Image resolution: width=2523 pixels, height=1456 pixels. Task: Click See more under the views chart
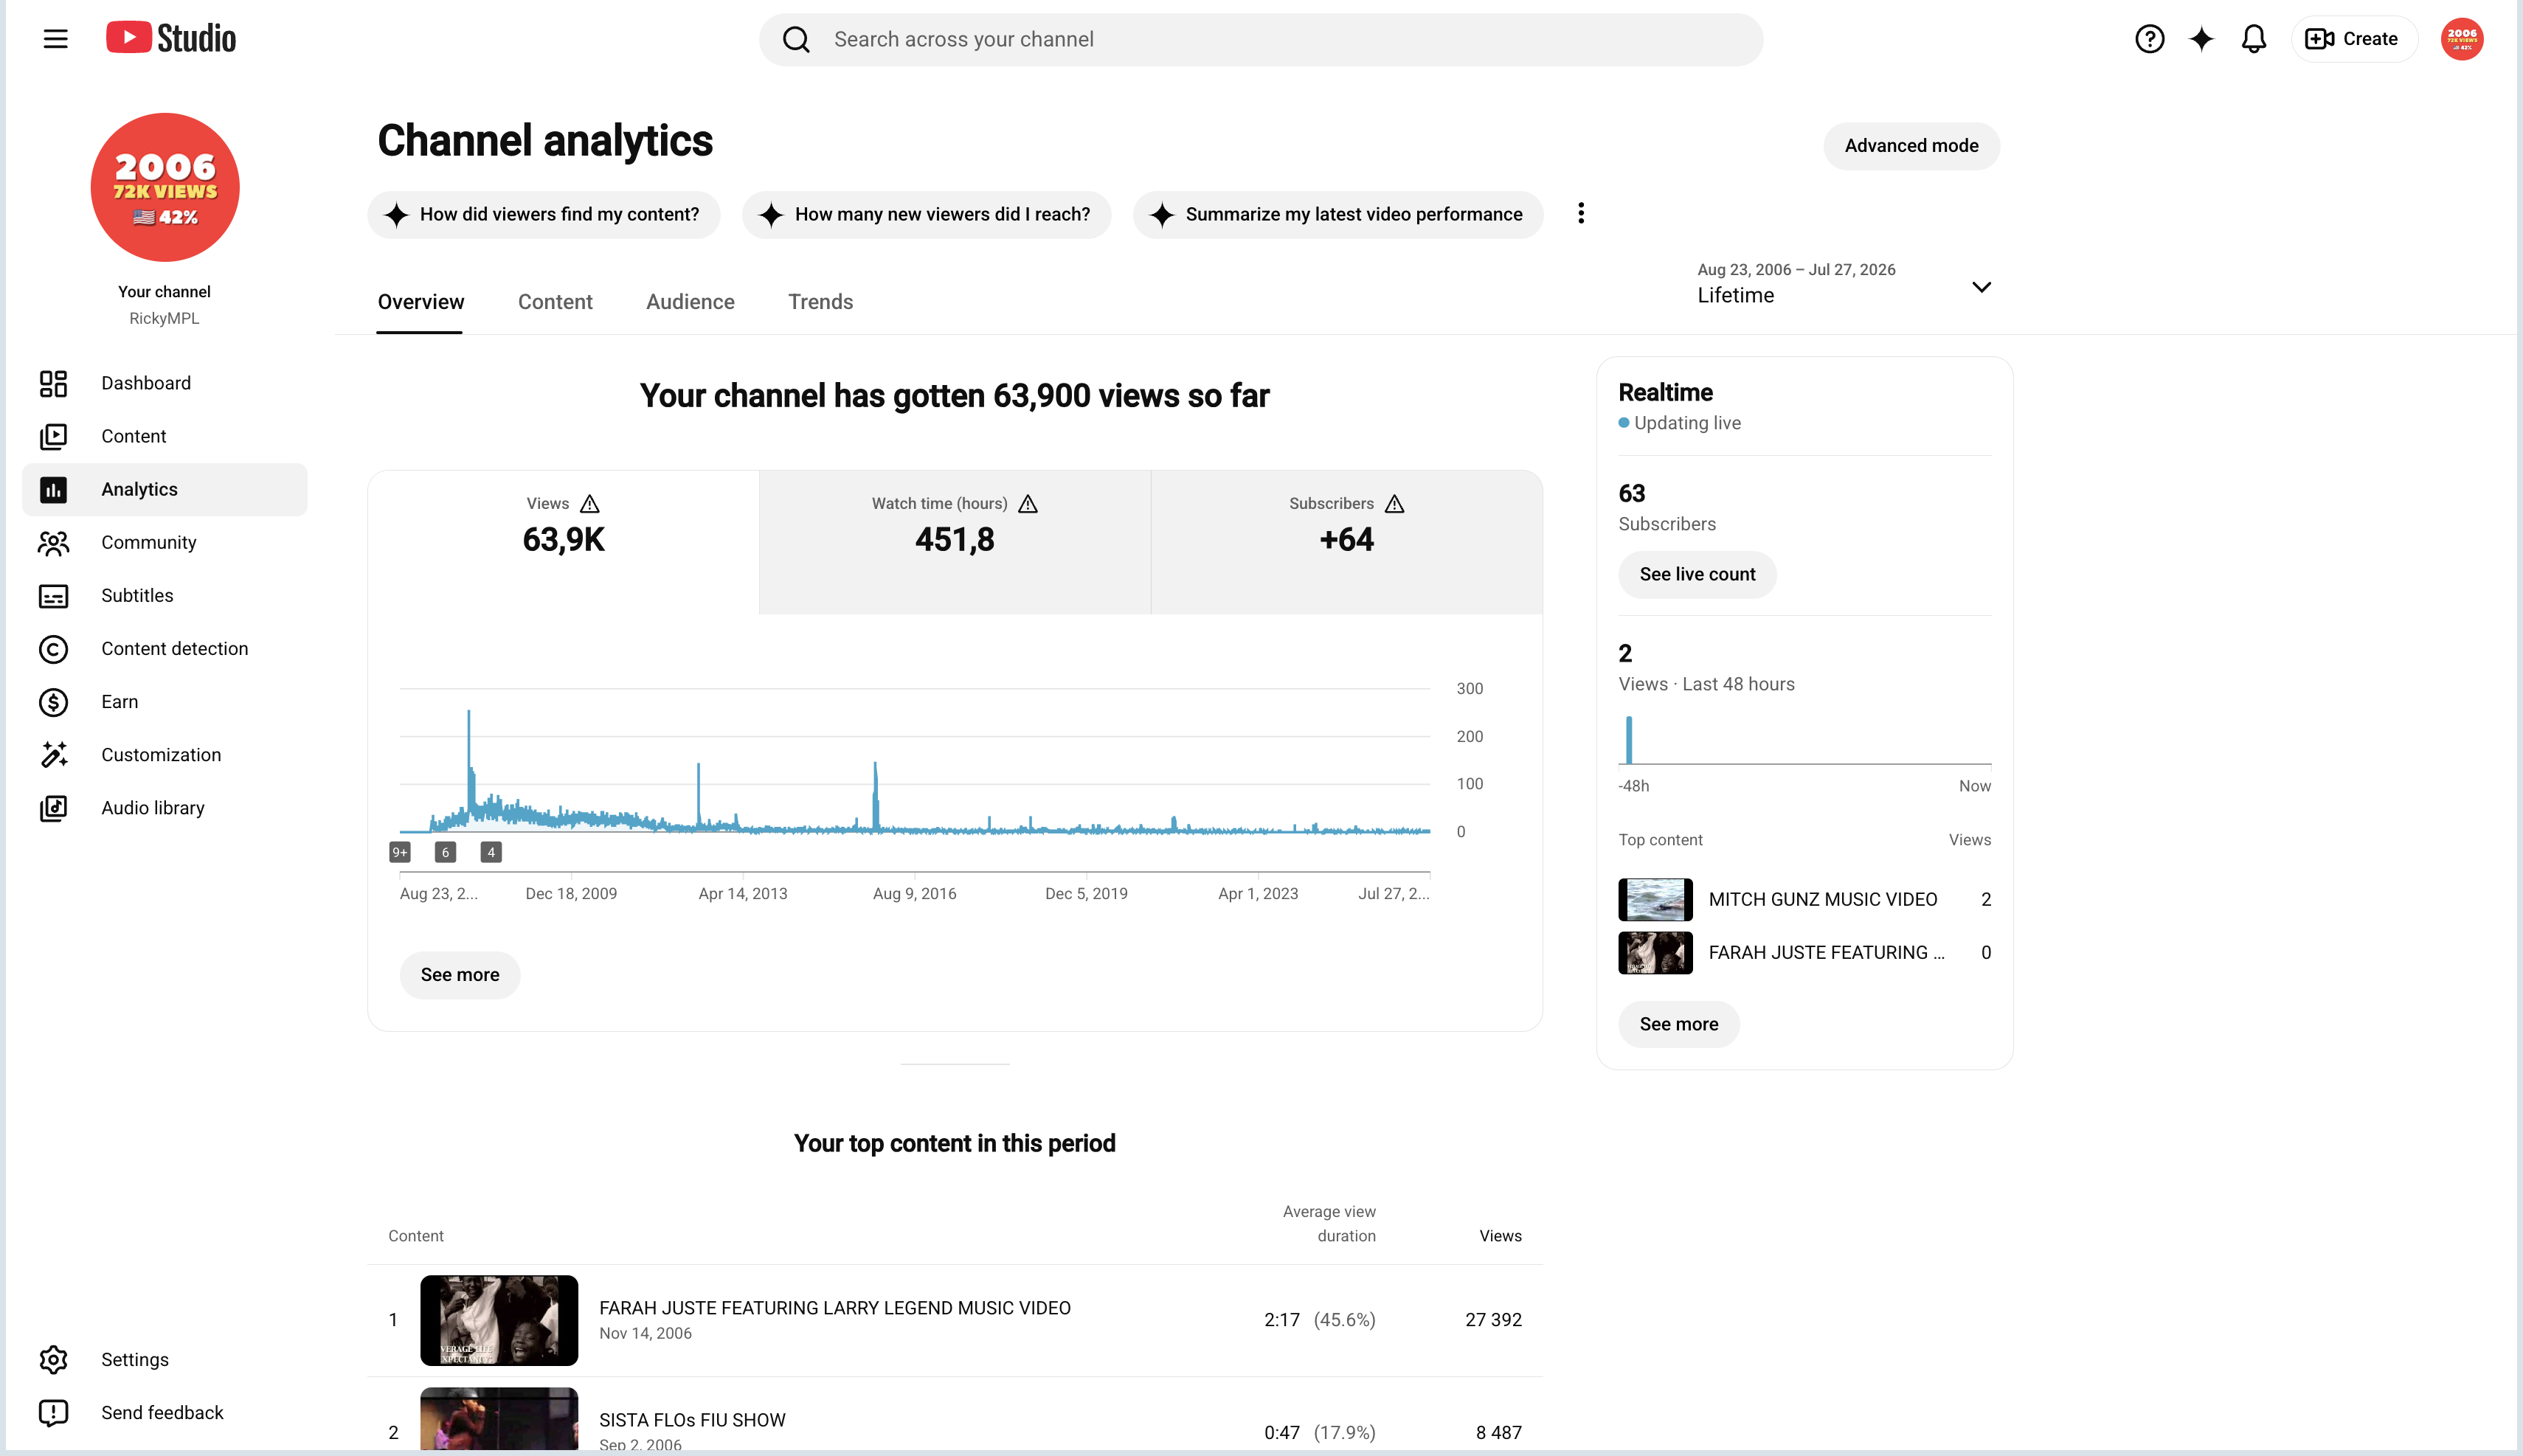coord(460,975)
